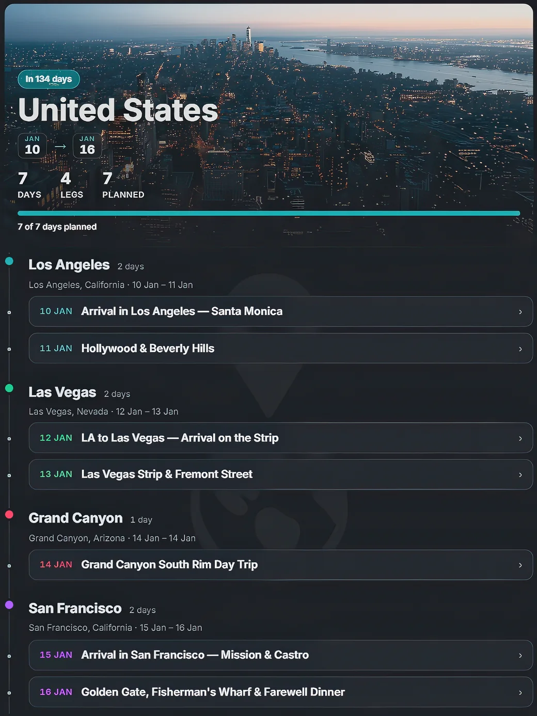Click the days planned progress bar

tap(268, 213)
